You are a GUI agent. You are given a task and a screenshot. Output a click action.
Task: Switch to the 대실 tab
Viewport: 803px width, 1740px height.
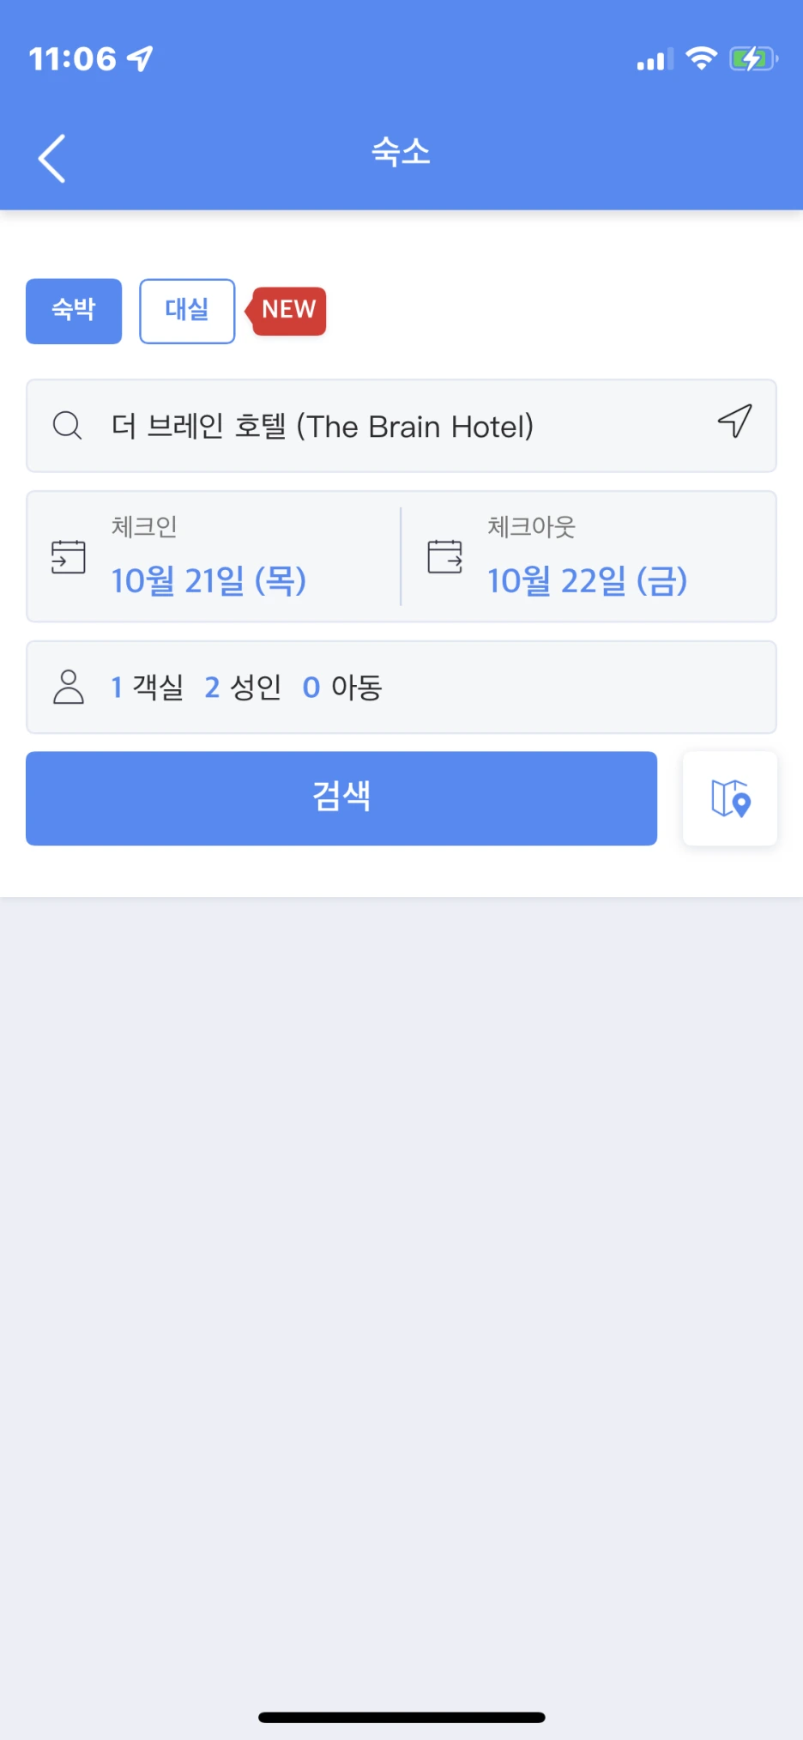187,311
